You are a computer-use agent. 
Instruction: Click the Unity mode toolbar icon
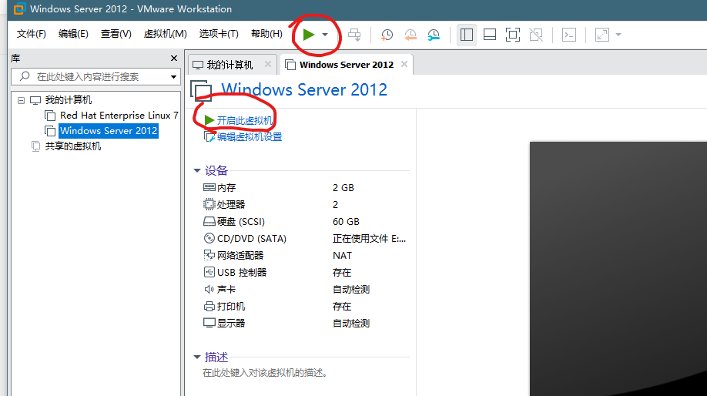(x=536, y=35)
